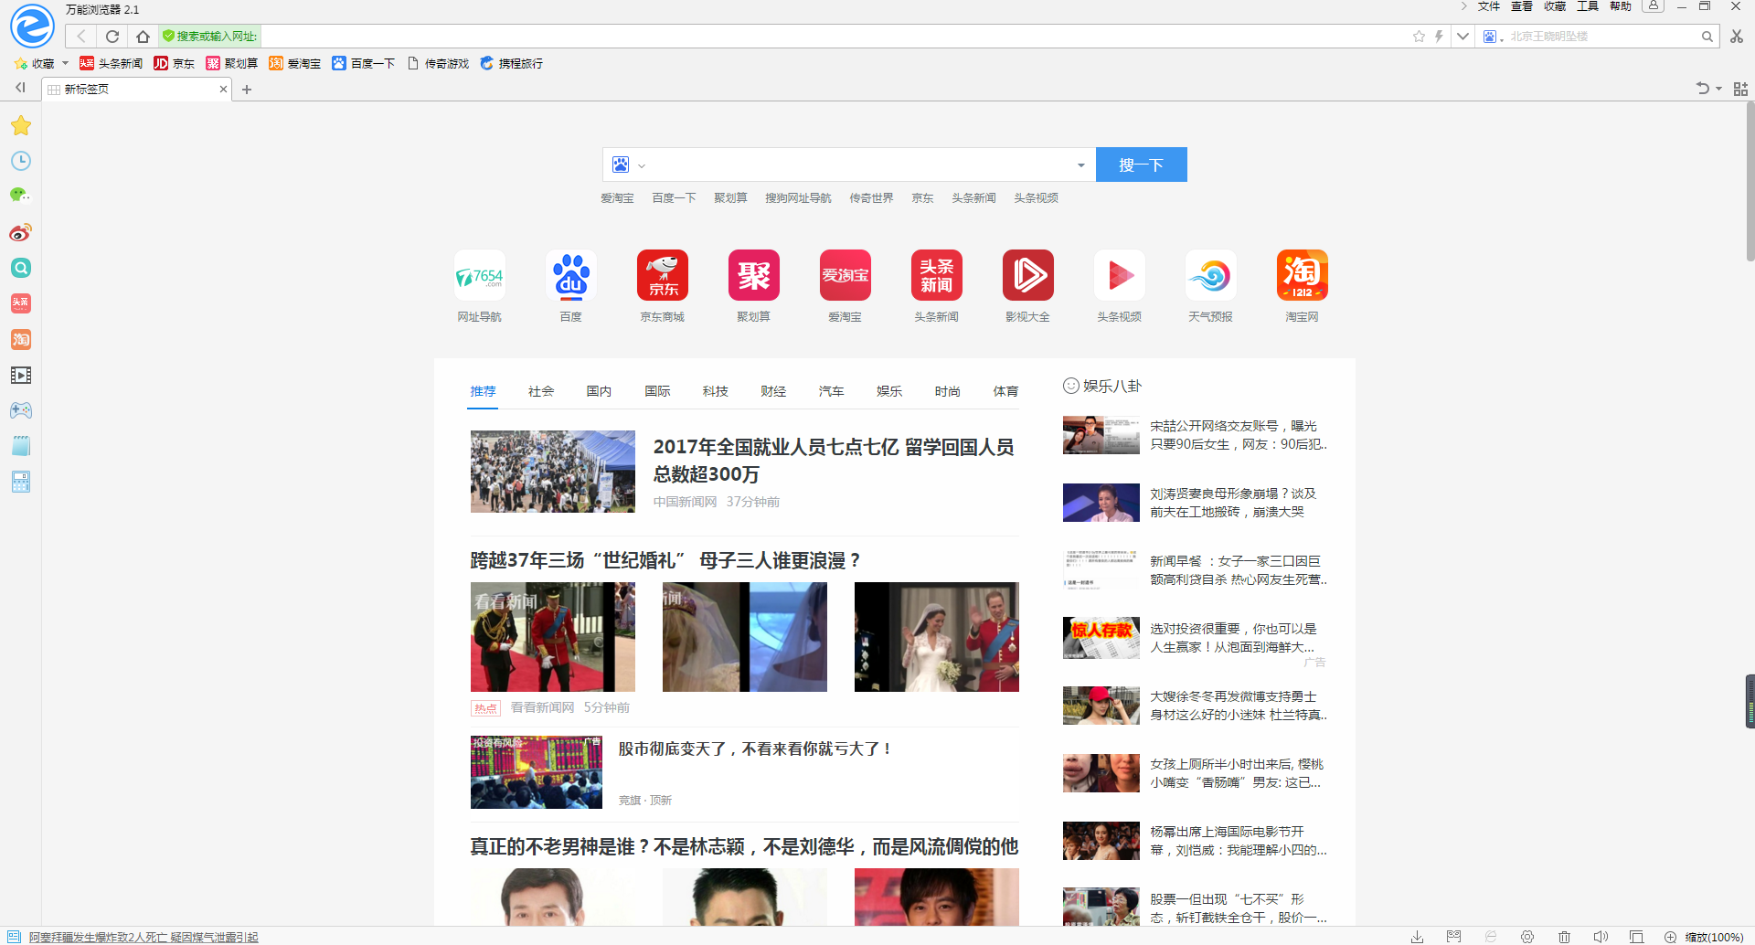Image resolution: width=1755 pixels, height=945 pixels.
Task: Open the user account icon
Action: pyautogui.click(x=1653, y=6)
